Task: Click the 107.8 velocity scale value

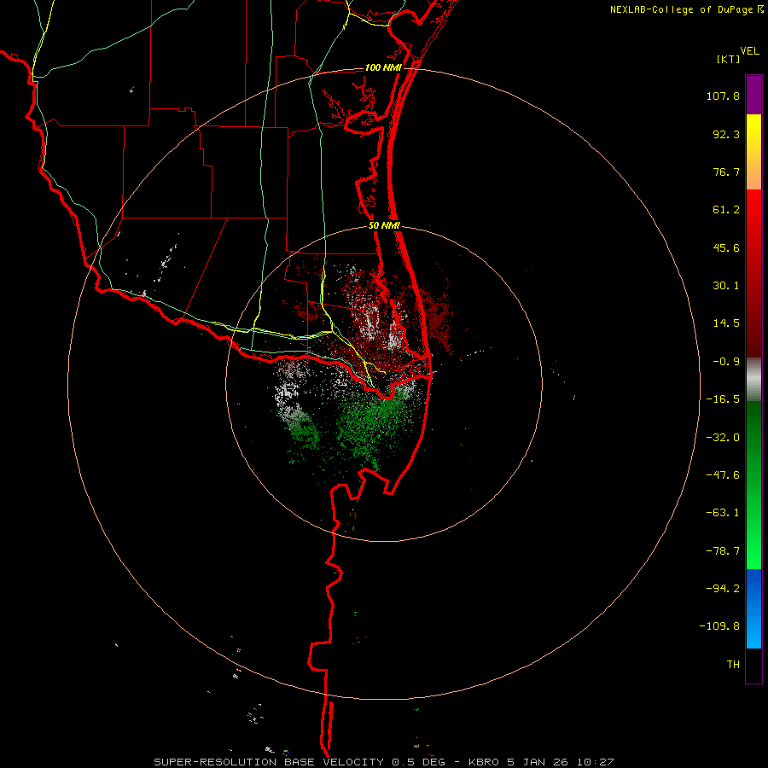Action: click(x=723, y=96)
